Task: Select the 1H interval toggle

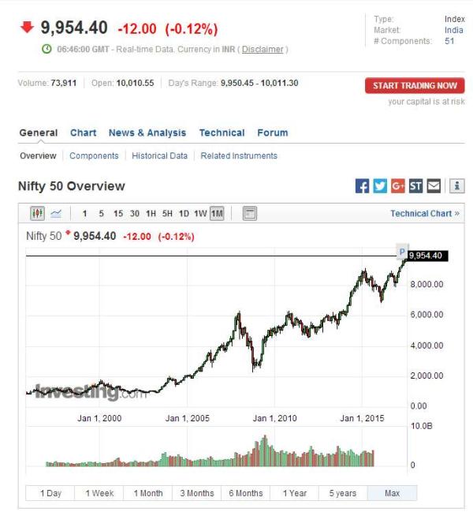Action: click(151, 214)
